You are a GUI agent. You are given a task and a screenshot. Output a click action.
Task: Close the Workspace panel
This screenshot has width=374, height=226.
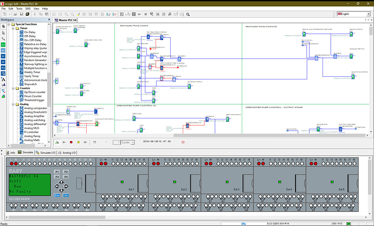coord(48,19)
